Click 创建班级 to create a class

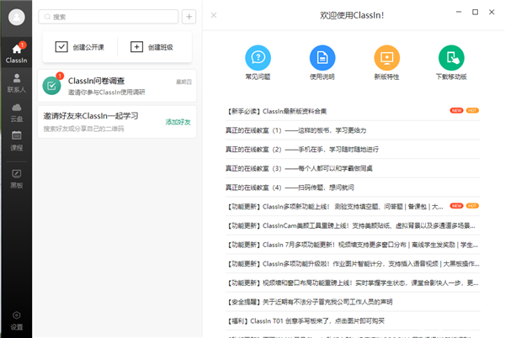click(152, 47)
